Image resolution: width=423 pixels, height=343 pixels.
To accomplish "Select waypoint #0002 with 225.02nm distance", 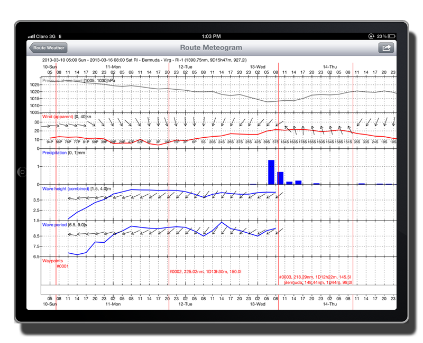I will tap(205, 272).
